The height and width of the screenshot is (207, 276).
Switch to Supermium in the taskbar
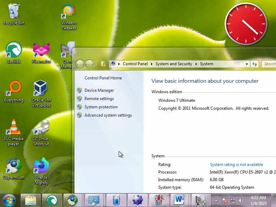(x=72, y=200)
